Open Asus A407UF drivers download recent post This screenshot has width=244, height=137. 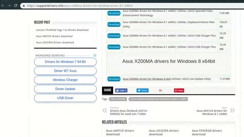pos(54,36)
